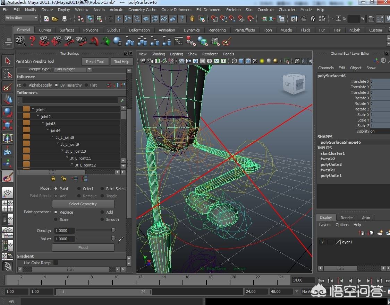Adjust the Value slider handle
The height and width of the screenshot is (305, 390).
coord(113,239)
